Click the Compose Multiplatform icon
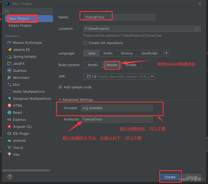The width and height of the screenshot is (208, 184). (x=9, y=98)
